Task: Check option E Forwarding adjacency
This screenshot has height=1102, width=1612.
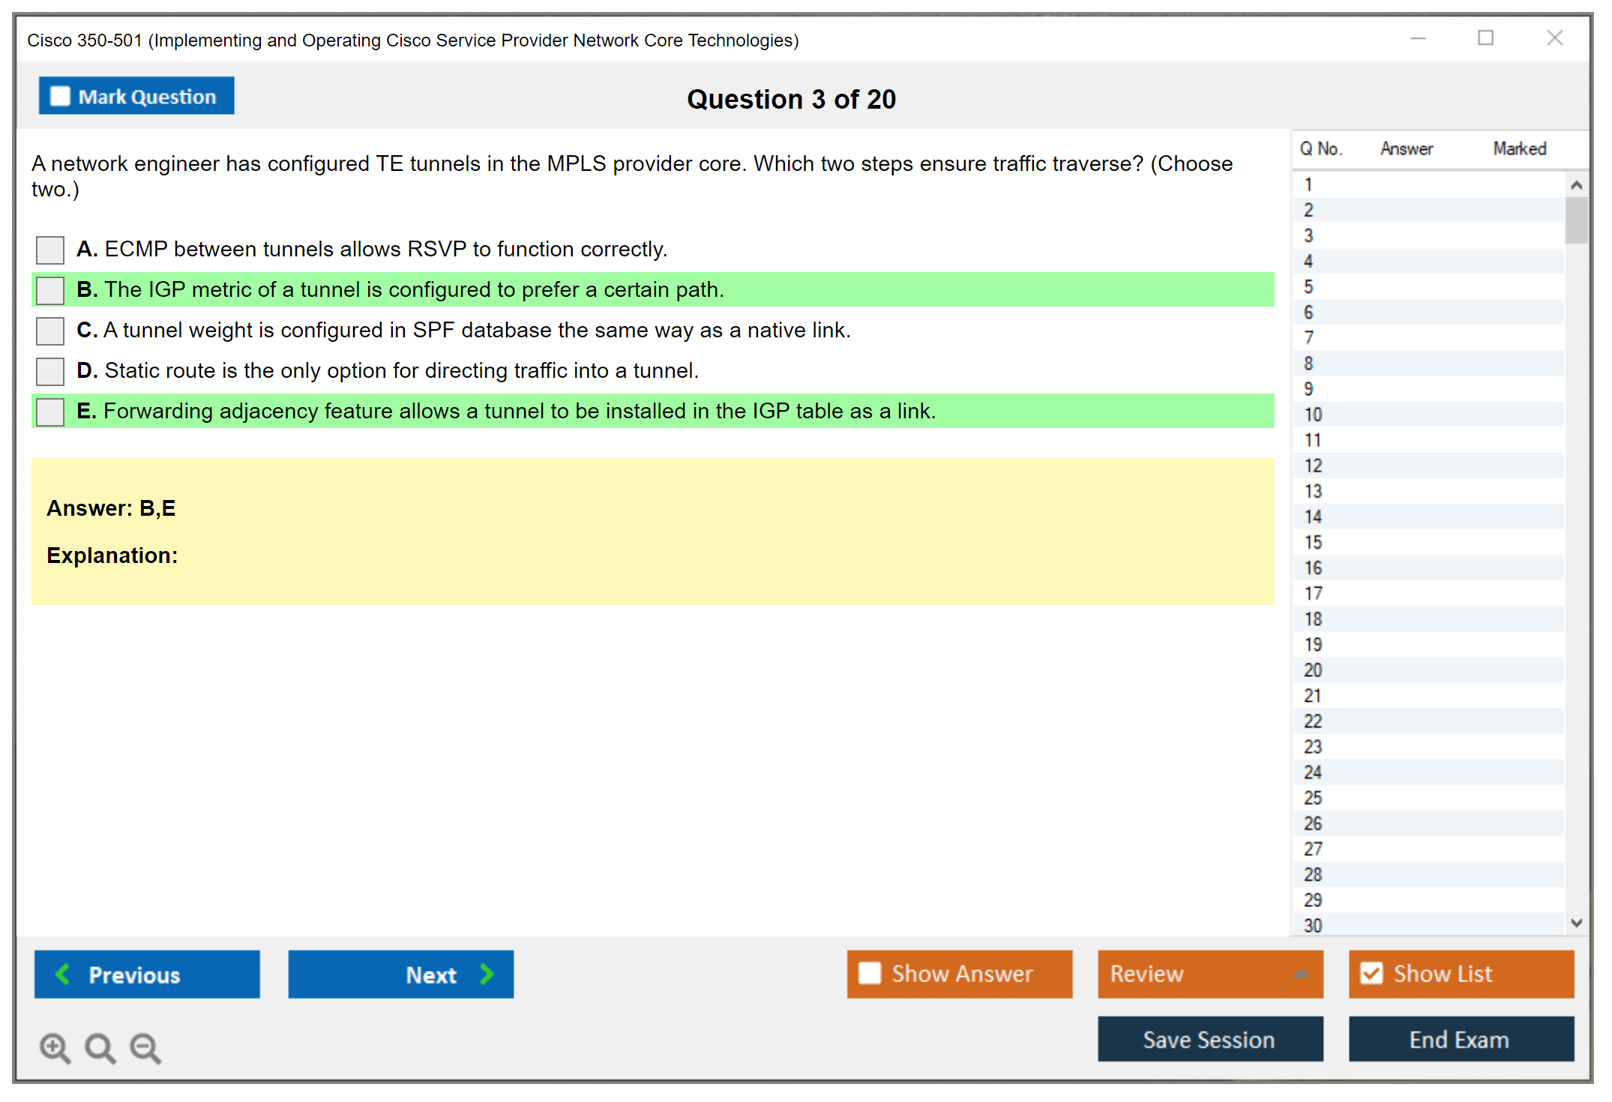Action: [50, 412]
